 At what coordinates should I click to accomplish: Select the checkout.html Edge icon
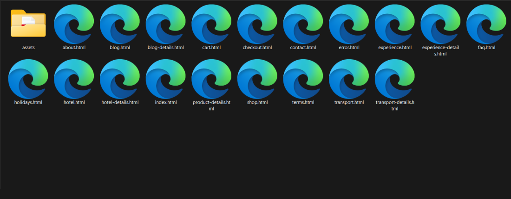click(257, 24)
